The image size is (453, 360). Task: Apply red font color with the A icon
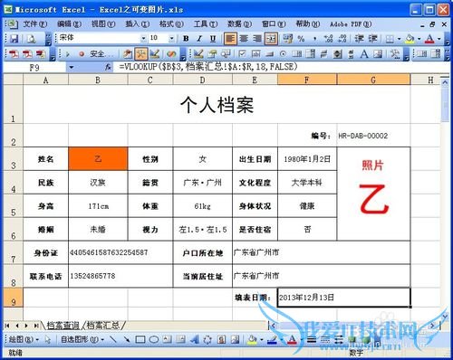point(429,39)
